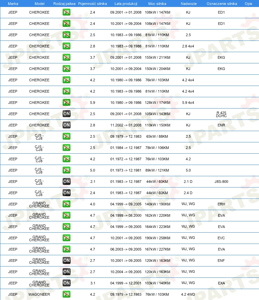Click the Opis column header
259x300 pixels.
coord(248,4)
